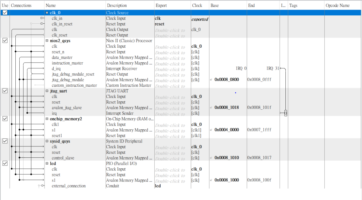Click lock icon beside base address 0x0008_1010

pyautogui.click(x=211, y=158)
